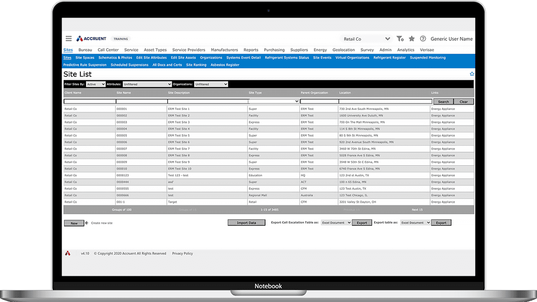Open Refrigerant Systems Status submenu item

286,58
